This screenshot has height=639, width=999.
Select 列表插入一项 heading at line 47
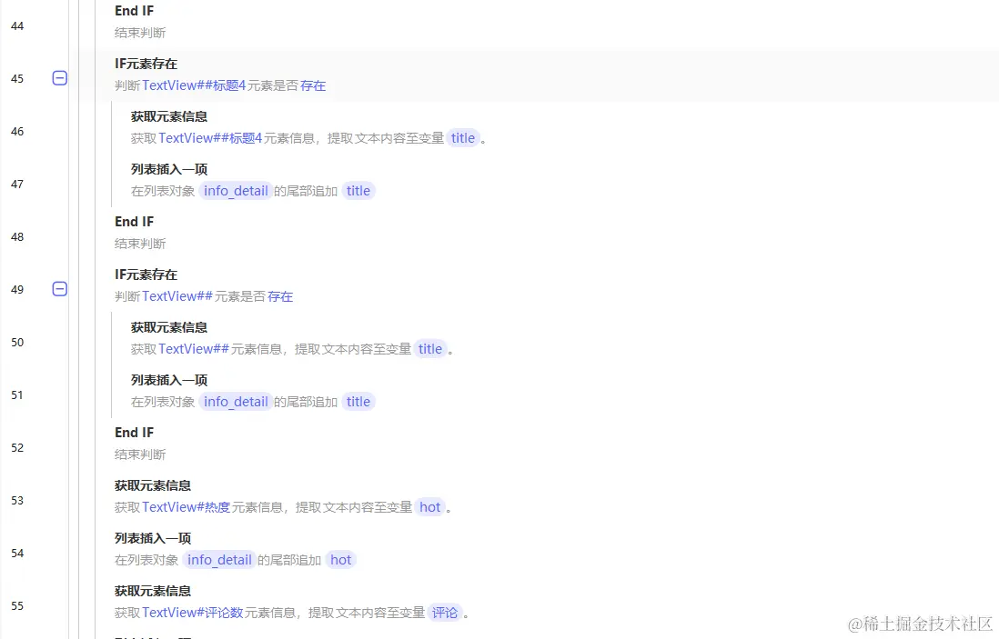pyautogui.click(x=169, y=169)
